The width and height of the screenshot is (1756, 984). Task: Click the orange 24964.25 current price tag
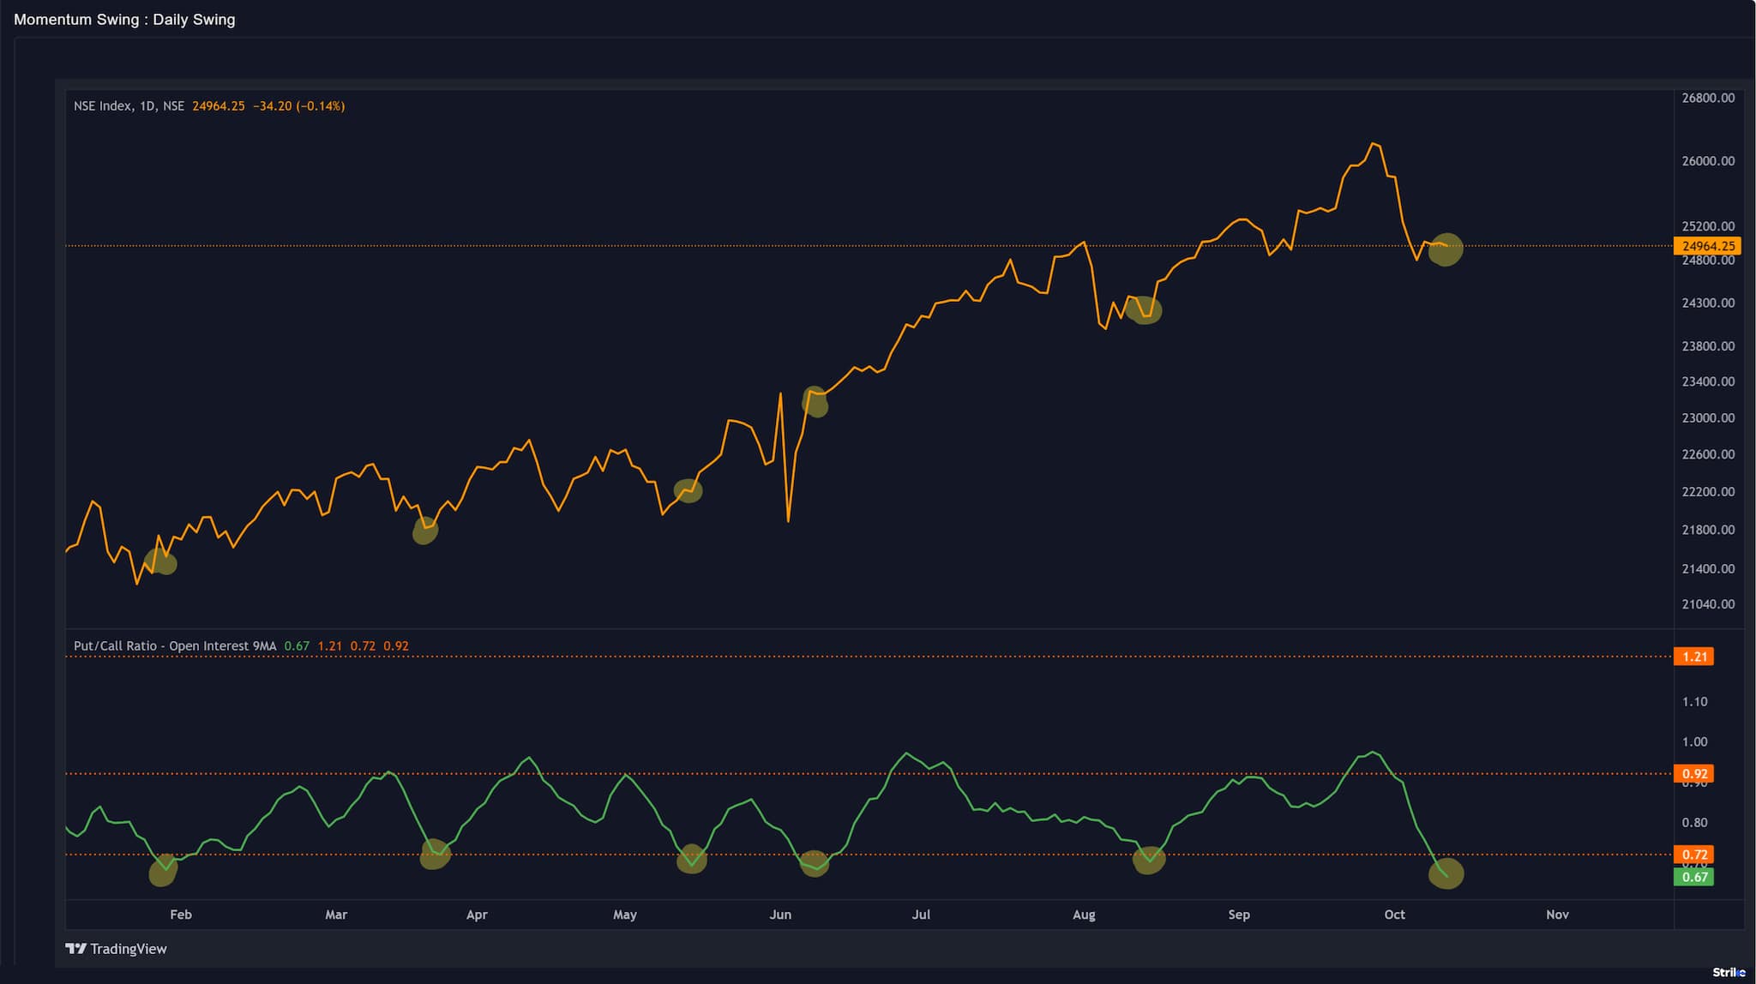point(1706,246)
